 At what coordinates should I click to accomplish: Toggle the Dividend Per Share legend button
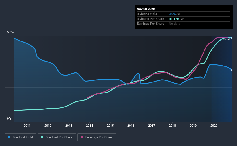click(57, 137)
